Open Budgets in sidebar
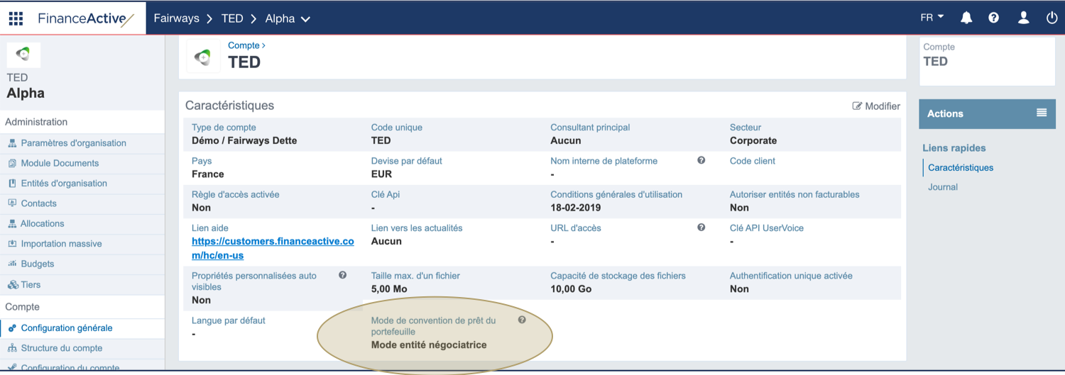The width and height of the screenshot is (1065, 375). (x=38, y=264)
